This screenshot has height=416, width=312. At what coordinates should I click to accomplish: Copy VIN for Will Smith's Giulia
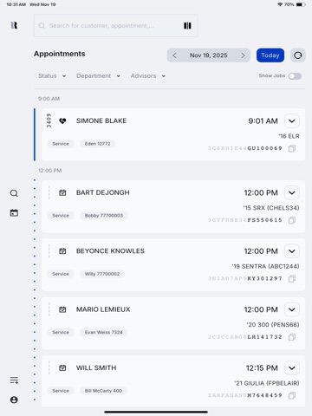tap(292, 395)
